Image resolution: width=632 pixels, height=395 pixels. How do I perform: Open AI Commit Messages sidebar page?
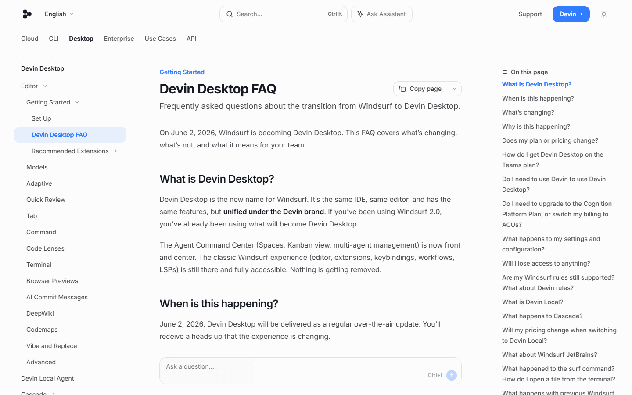point(57,297)
